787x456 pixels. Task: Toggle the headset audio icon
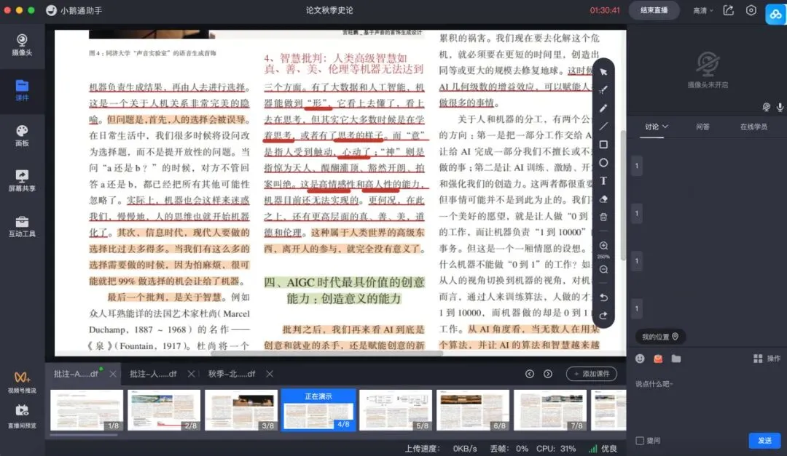(767, 107)
